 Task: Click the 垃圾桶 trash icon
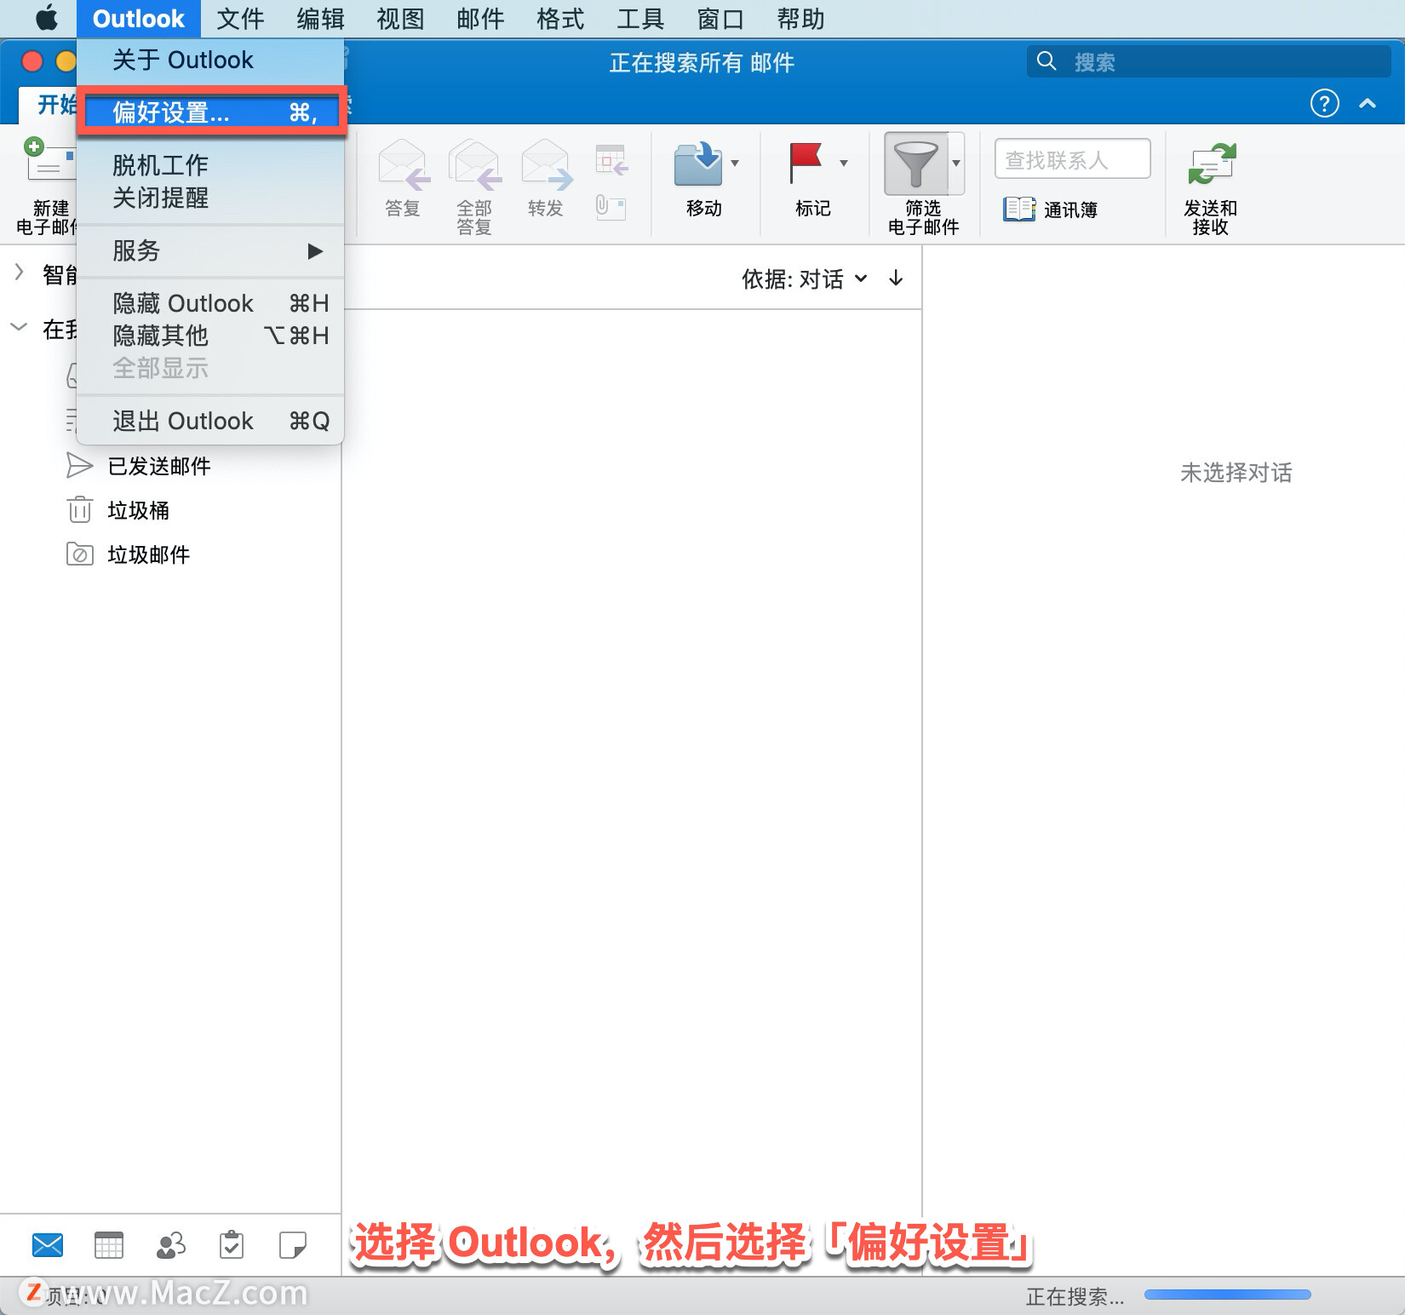tap(79, 509)
